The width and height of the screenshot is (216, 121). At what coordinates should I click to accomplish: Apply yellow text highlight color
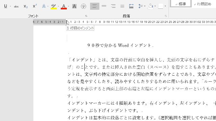(x=54, y=6)
